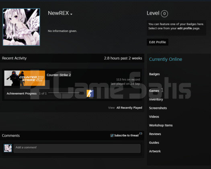211x169 pixels.
Task: Click the 'Currently Online' status text
Action: (x=166, y=59)
